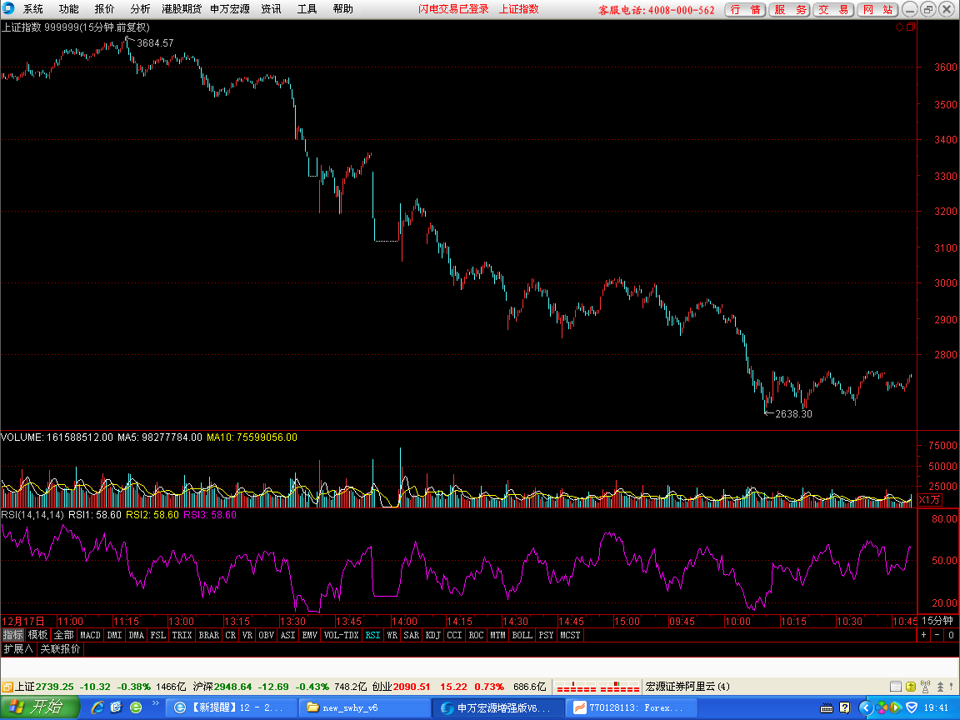Switch to BRAR indicator
Image resolution: width=960 pixels, height=720 pixels.
click(209, 635)
